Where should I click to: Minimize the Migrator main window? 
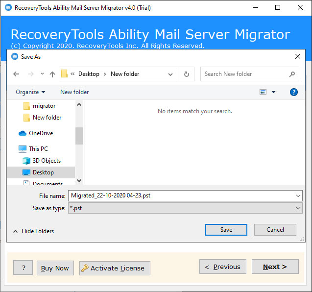(256, 7)
